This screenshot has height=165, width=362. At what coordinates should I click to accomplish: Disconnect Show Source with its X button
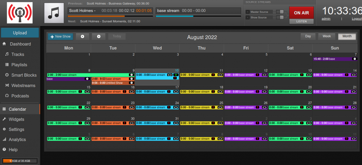coord(247,18)
